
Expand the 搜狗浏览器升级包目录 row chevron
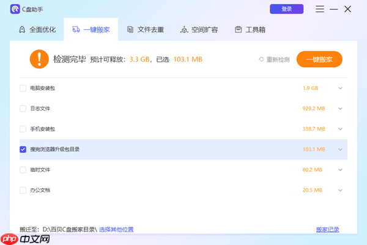point(340,150)
